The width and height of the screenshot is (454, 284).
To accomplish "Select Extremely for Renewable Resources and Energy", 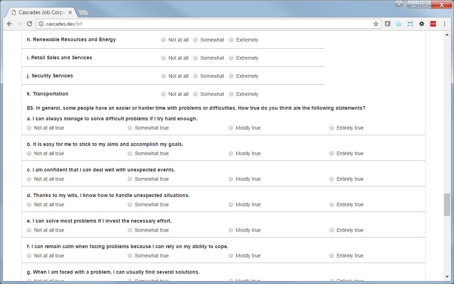I will [x=231, y=40].
